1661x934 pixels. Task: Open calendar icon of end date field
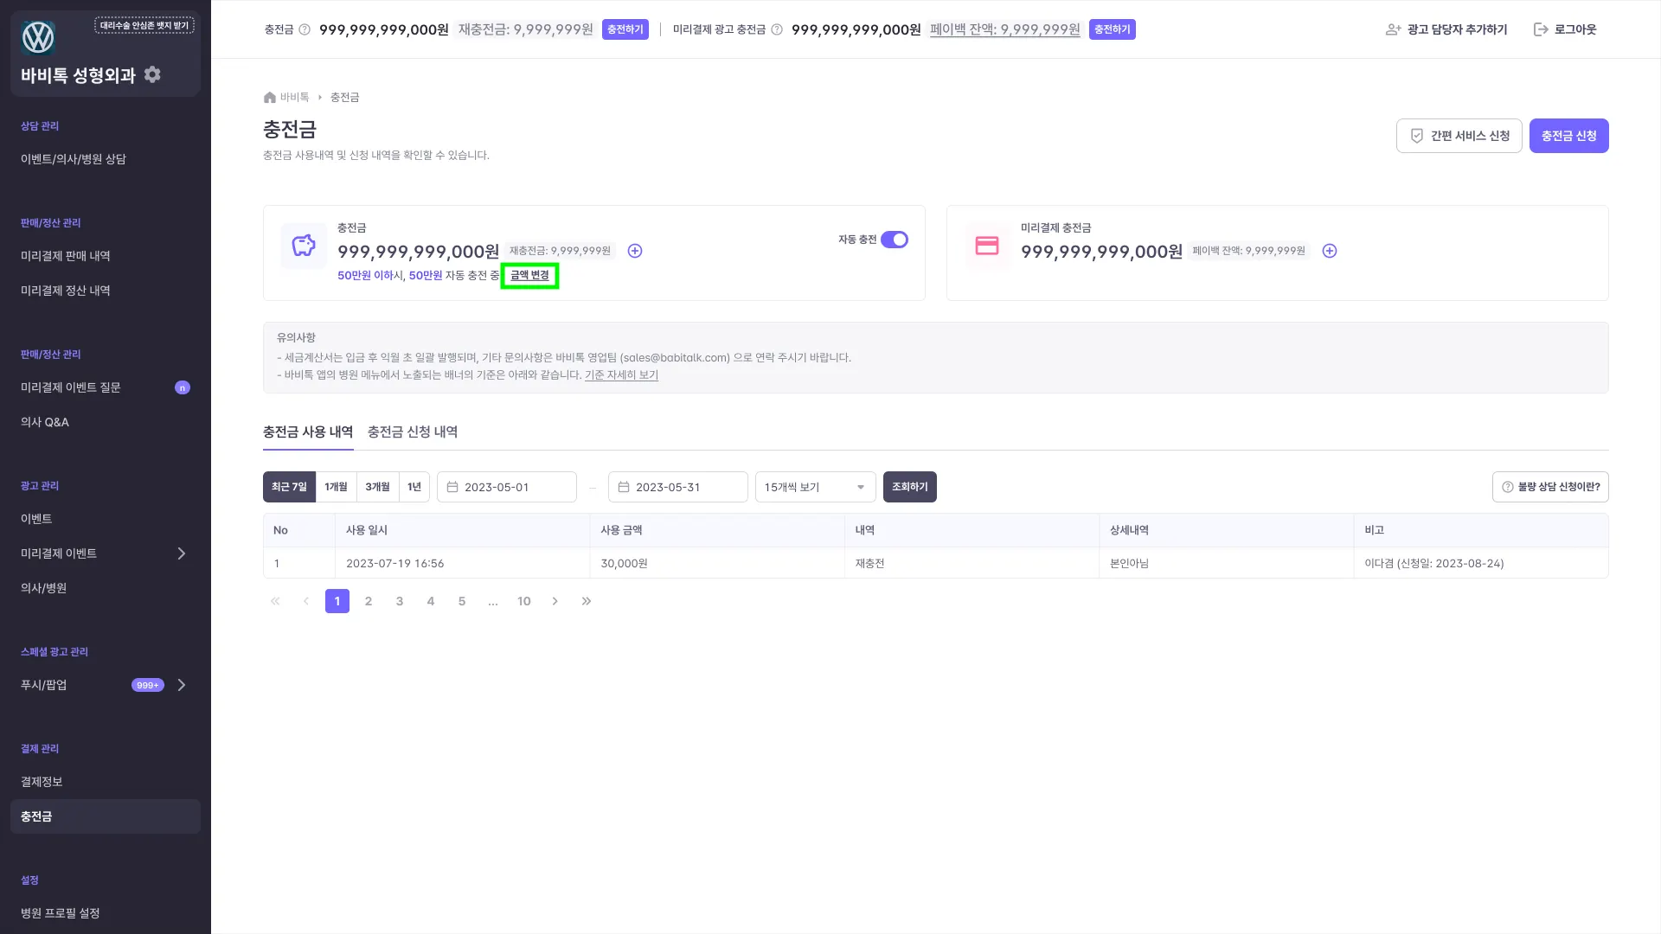pos(624,487)
